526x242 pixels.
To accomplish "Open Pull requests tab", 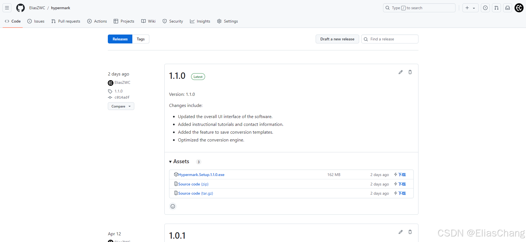I will point(66,21).
